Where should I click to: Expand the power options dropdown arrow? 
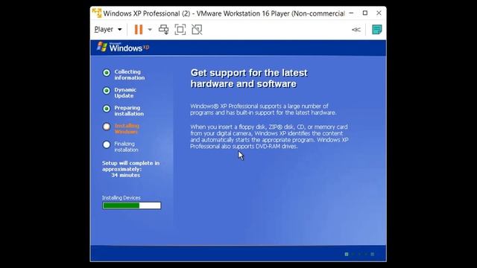click(150, 30)
